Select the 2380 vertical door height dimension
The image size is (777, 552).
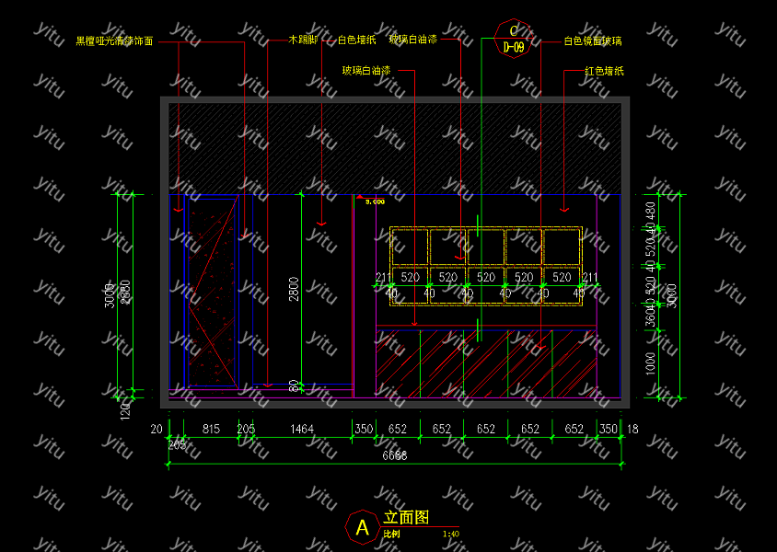[x=126, y=293]
